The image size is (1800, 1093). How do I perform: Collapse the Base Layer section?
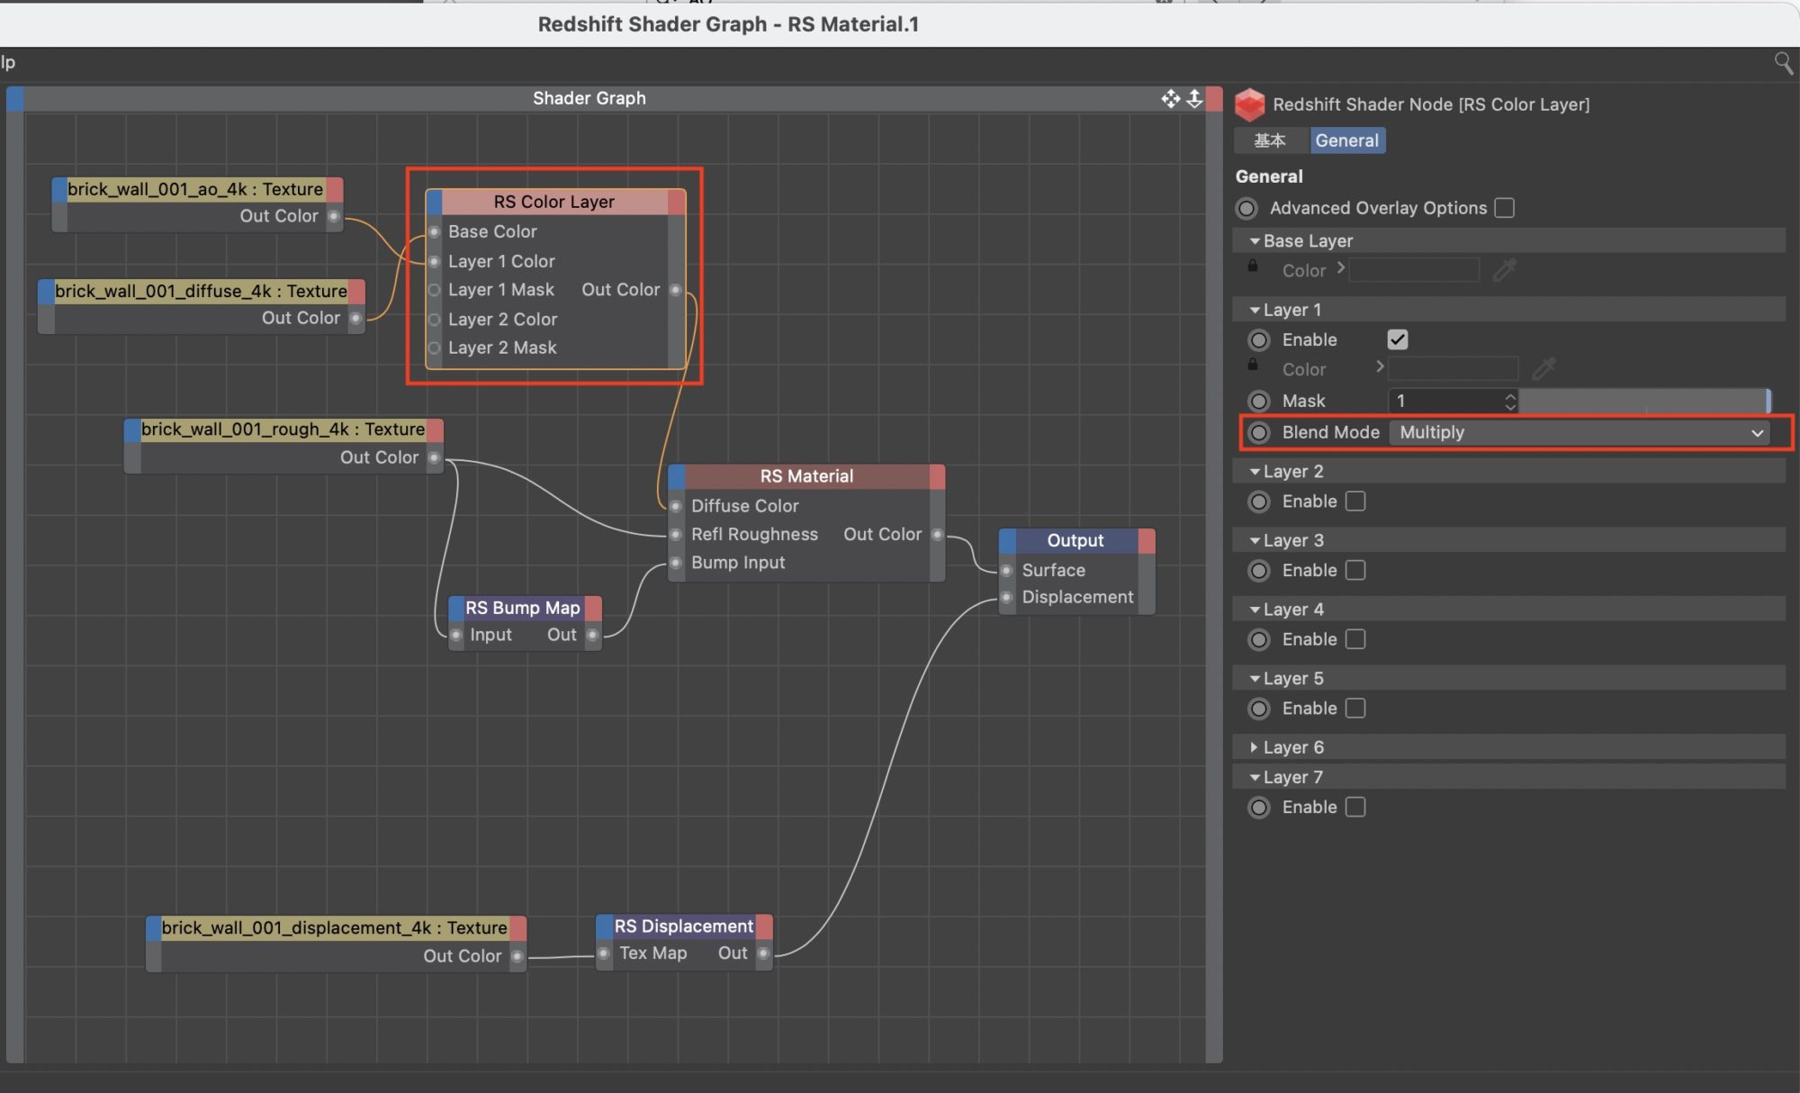coord(1254,241)
